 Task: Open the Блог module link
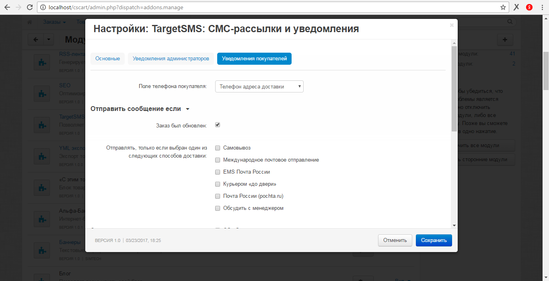tap(65, 274)
